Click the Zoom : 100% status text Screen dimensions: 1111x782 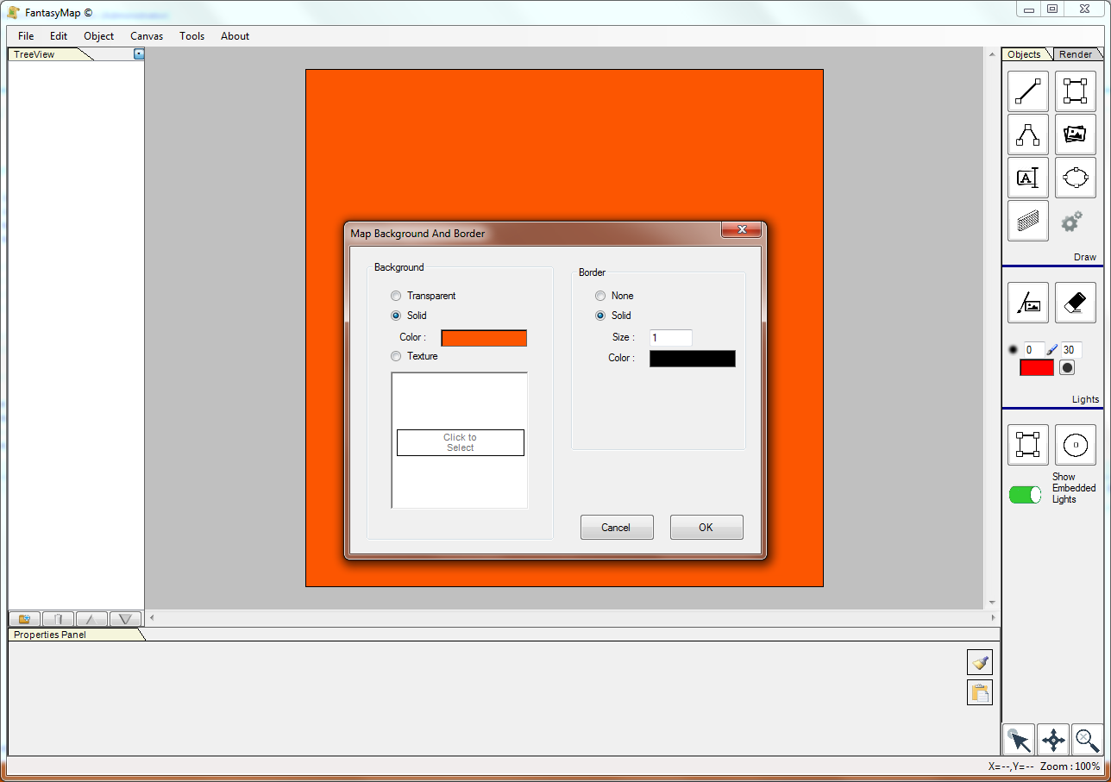click(x=1070, y=766)
